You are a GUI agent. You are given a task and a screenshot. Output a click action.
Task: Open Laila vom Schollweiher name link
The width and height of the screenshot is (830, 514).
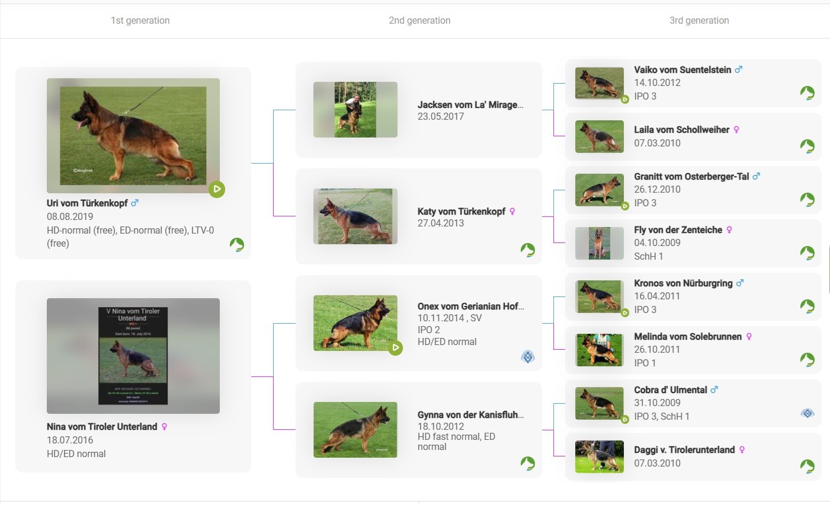[x=681, y=130]
